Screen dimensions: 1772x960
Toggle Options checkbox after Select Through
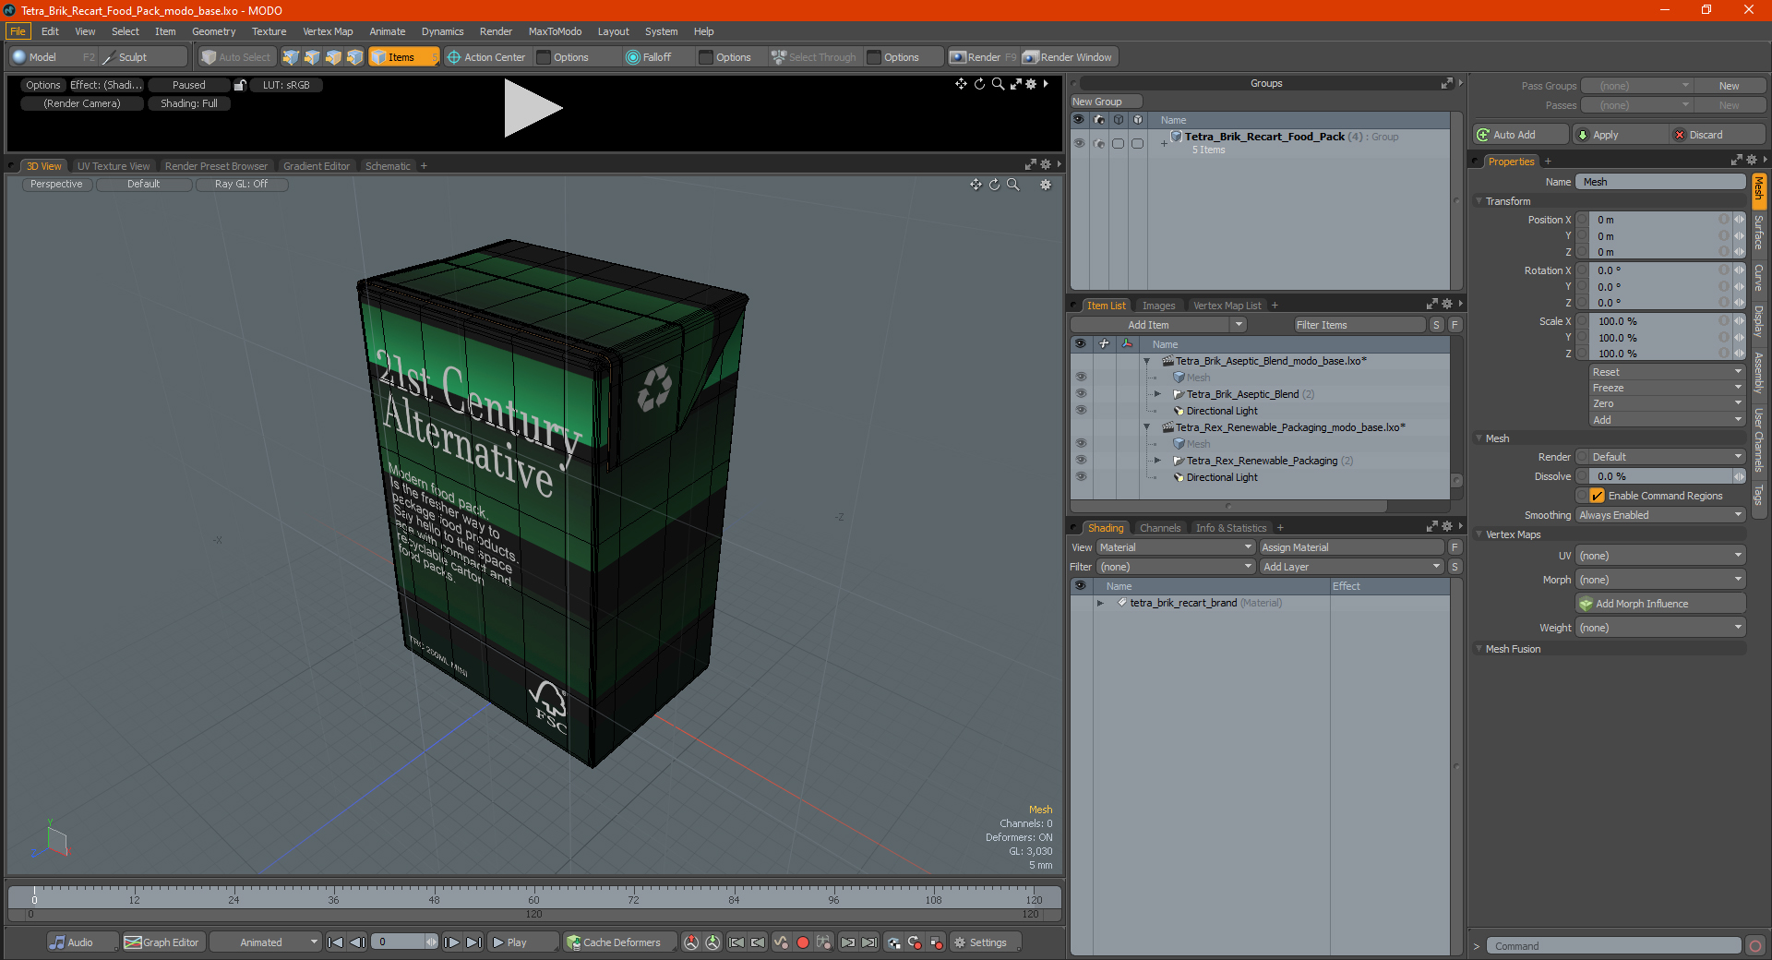coord(874,57)
